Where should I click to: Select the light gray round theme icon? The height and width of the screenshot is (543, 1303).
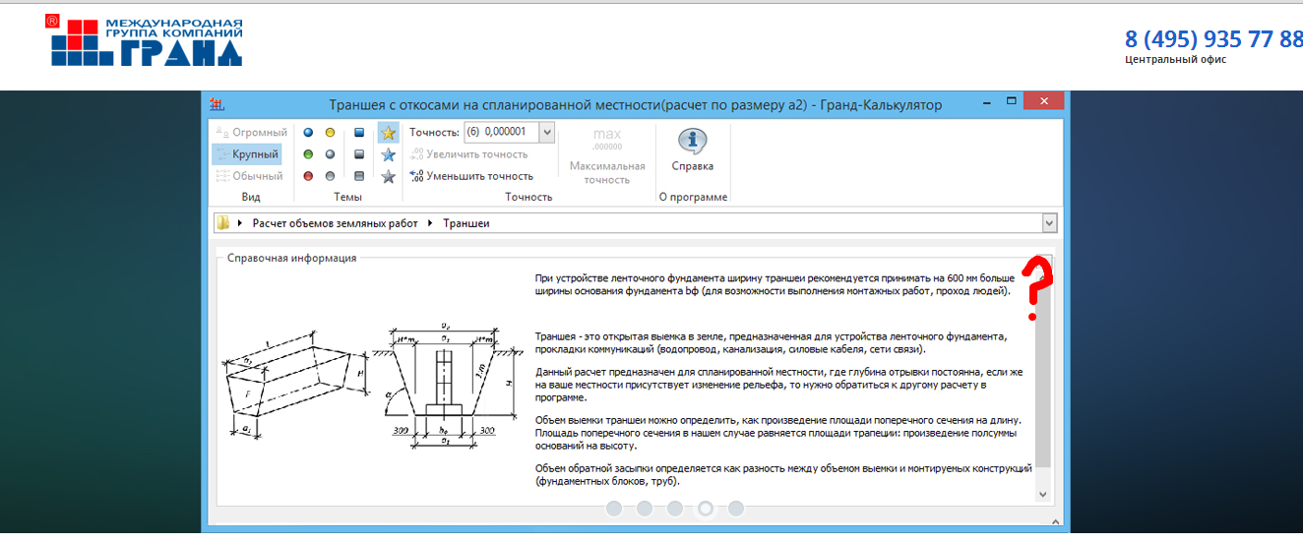coord(331,154)
